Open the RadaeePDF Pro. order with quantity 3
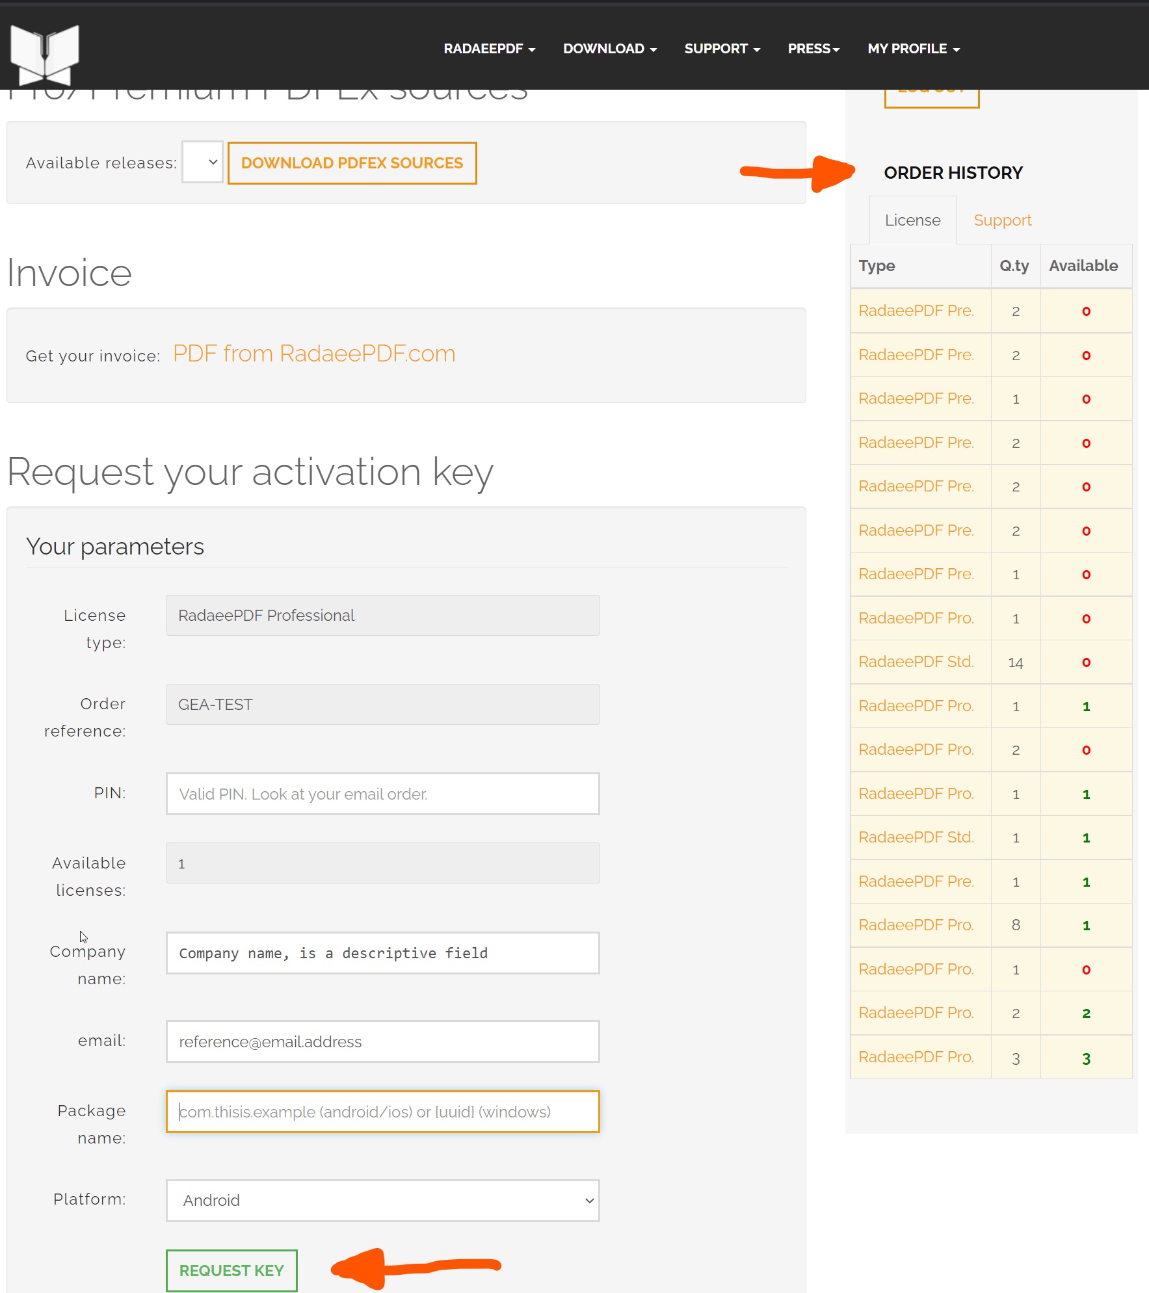This screenshot has width=1149, height=1293. (x=916, y=1057)
